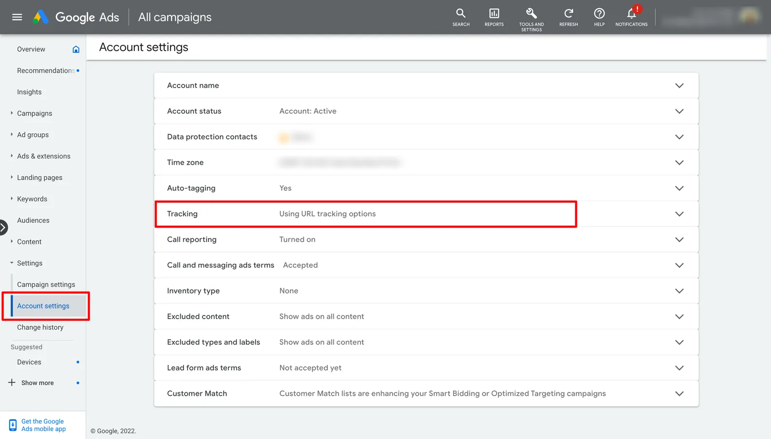
Task: Expand the Auto-tagging chevron
Action: click(x=679, y=188)
